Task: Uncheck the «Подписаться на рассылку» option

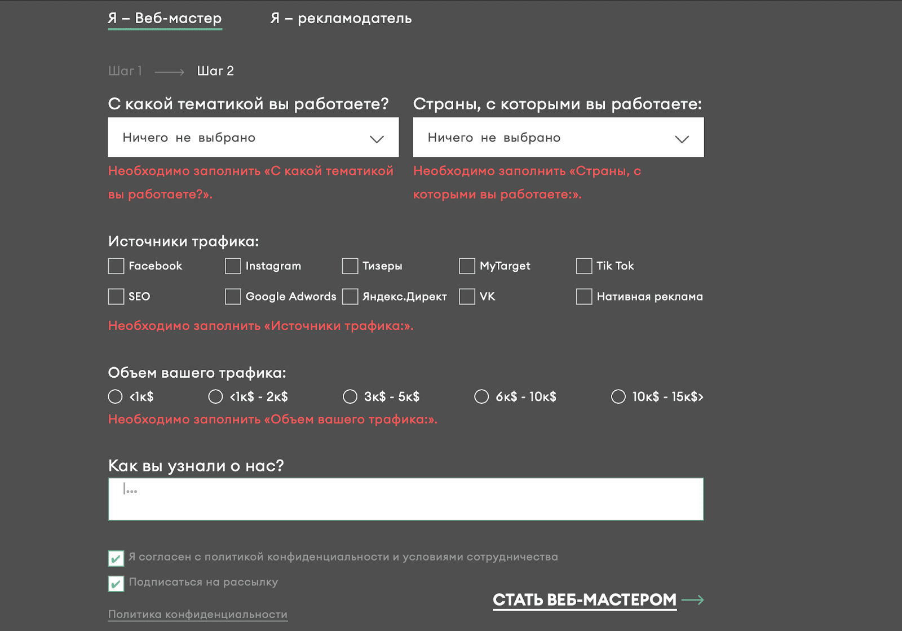Action: click(x=116, y=584)
